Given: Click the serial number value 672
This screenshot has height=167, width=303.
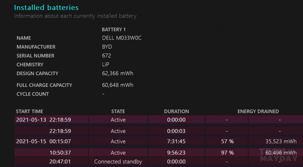Looking at the screenshot, I should [x=106, y=56].
